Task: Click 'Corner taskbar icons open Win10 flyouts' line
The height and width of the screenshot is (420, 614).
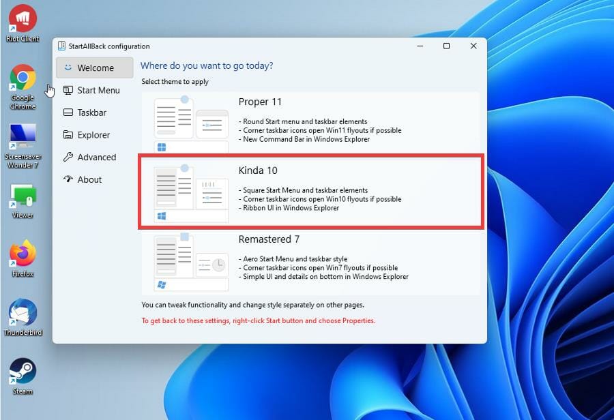Action: click(x=320, y=199)
